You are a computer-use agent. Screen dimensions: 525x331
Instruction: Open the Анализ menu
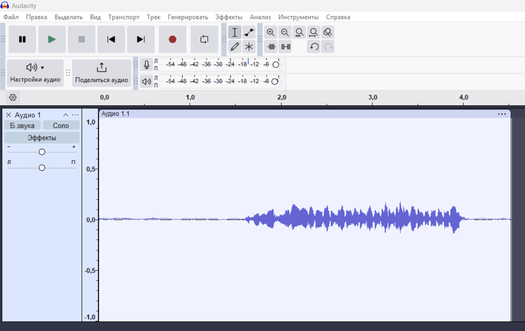260,17
